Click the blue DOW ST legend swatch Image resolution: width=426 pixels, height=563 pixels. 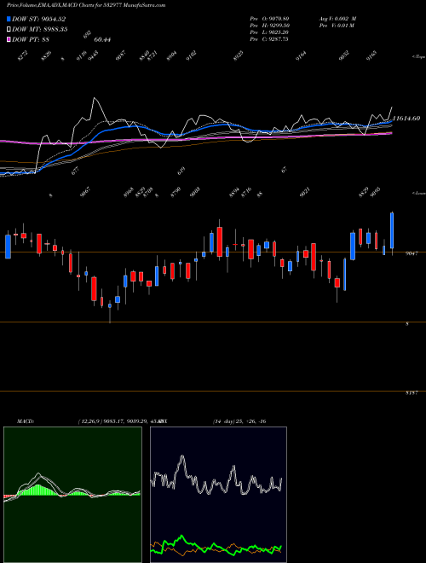pos(9,19)
